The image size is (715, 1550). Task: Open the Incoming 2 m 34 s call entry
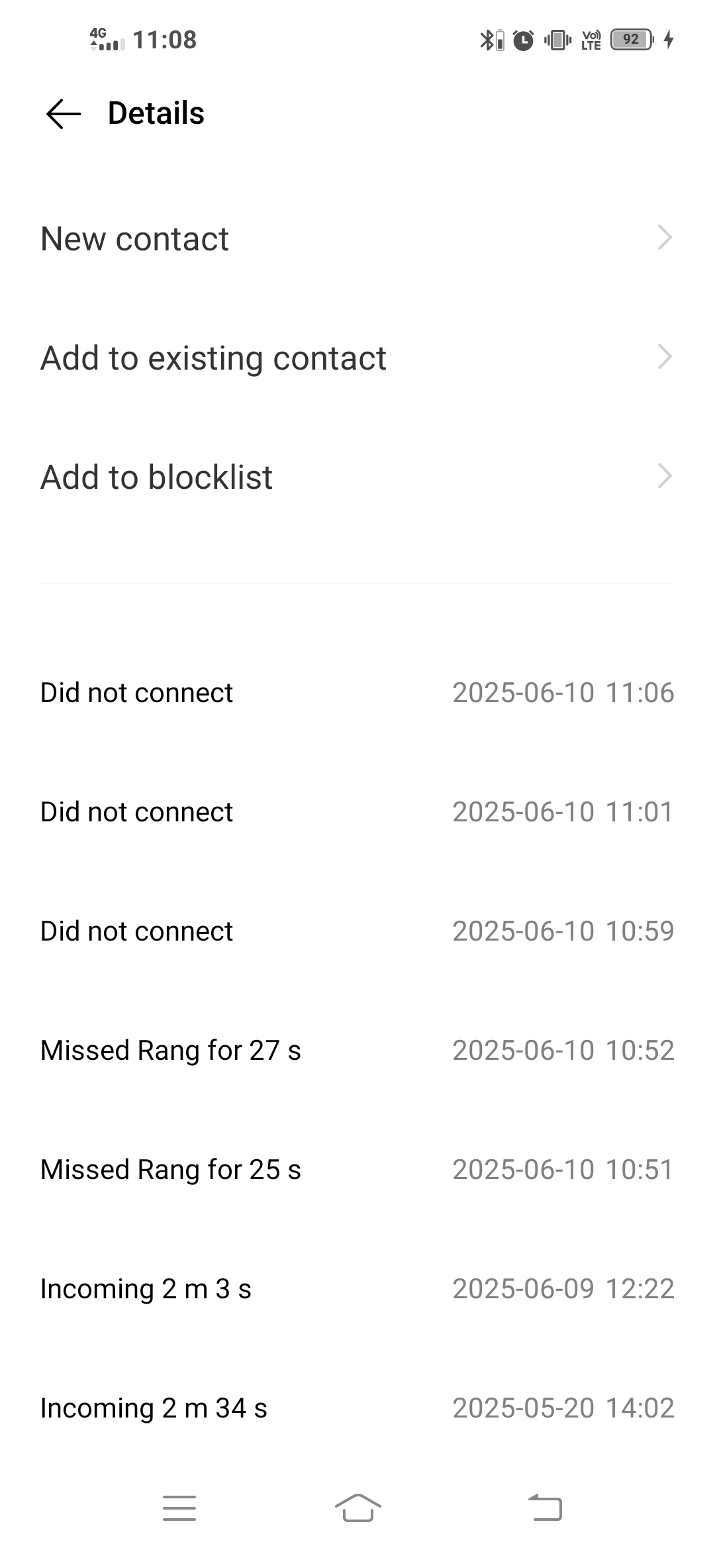point(358,1408)
